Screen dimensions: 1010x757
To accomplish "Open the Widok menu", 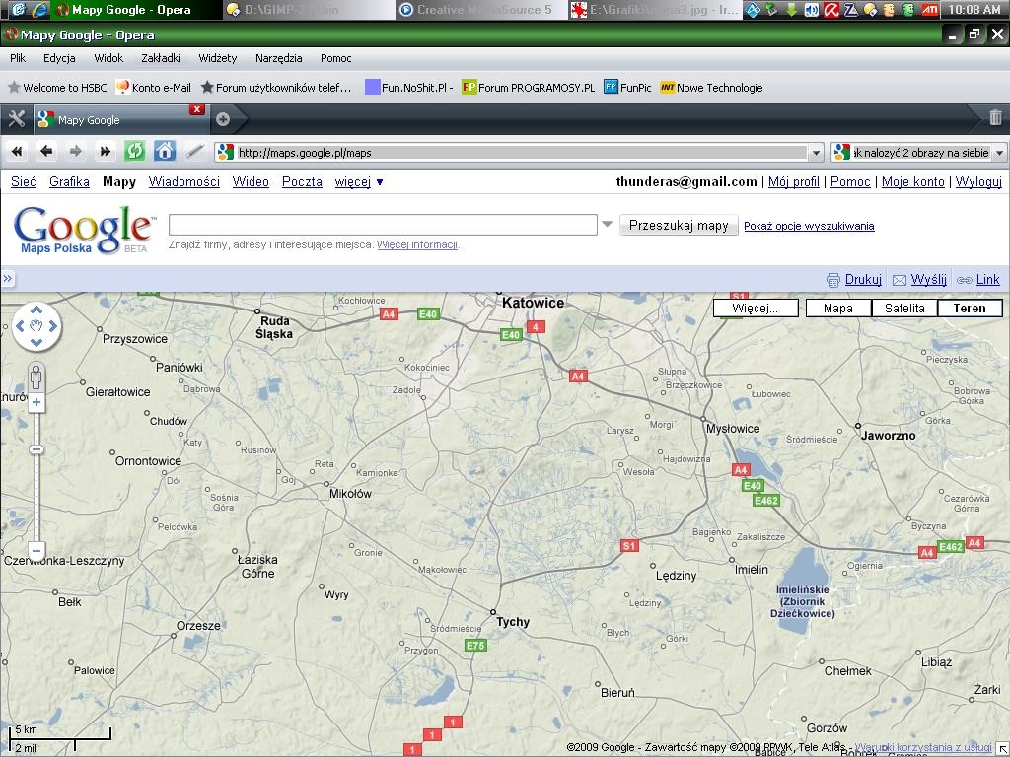I will point(108,58).
